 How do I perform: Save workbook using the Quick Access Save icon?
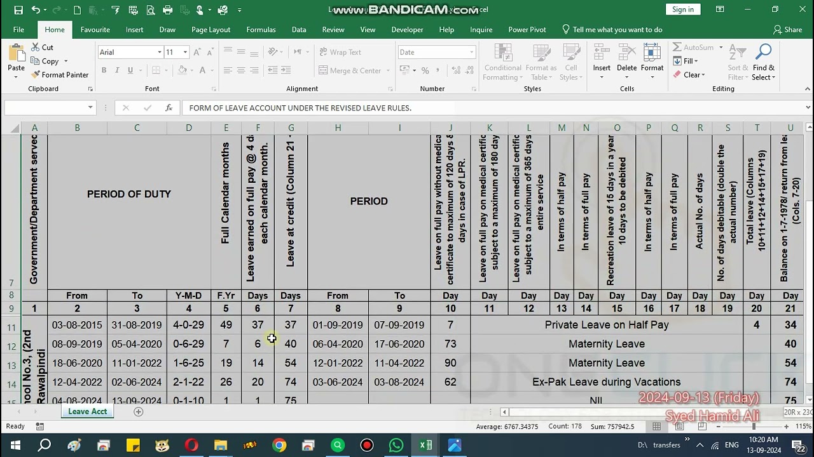(x=18, y=10)
